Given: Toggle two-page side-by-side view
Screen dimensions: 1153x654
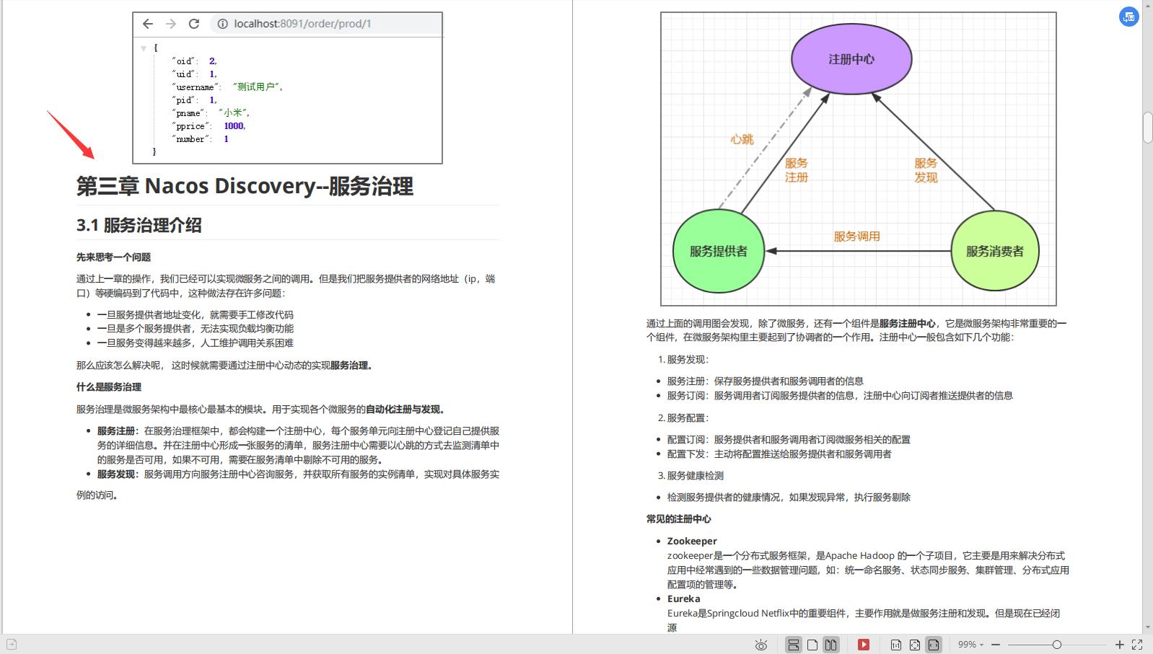Looking at the screenshot, I should point(831,645).
